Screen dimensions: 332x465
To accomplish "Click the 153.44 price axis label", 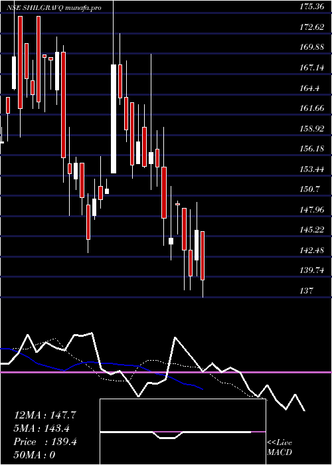I will point(311,169).
